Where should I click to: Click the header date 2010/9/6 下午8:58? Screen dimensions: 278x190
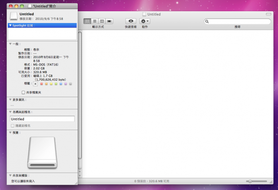(49, 19)
